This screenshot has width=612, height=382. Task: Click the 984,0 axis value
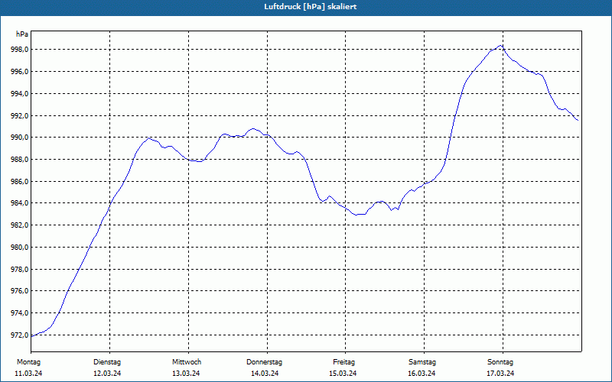pyautogui.click(x=20, y=203)
